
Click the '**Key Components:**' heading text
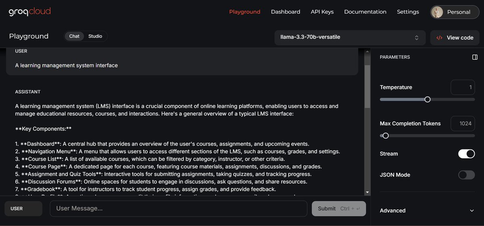pyautogui.click(x=43, y=129)
